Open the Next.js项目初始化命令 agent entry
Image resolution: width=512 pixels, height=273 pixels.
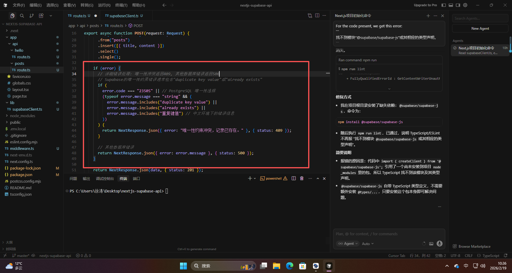pyautogui.click(x=480, y=50)
